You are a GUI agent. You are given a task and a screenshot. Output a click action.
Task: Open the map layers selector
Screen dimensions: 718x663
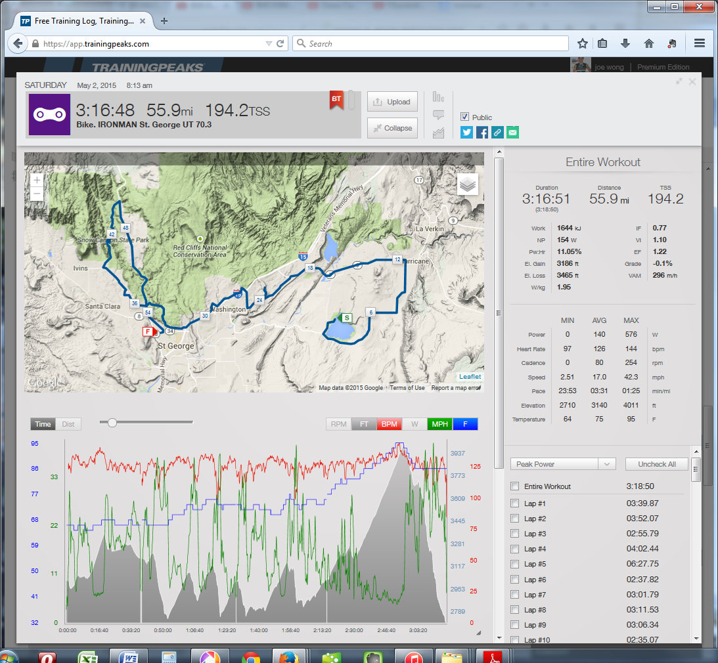pos(468,184)
